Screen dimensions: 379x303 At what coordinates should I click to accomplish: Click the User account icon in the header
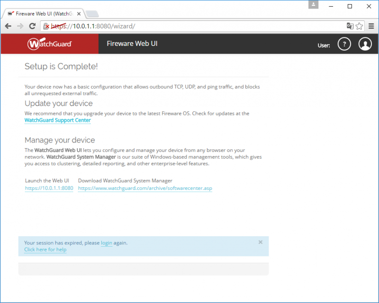365,44
